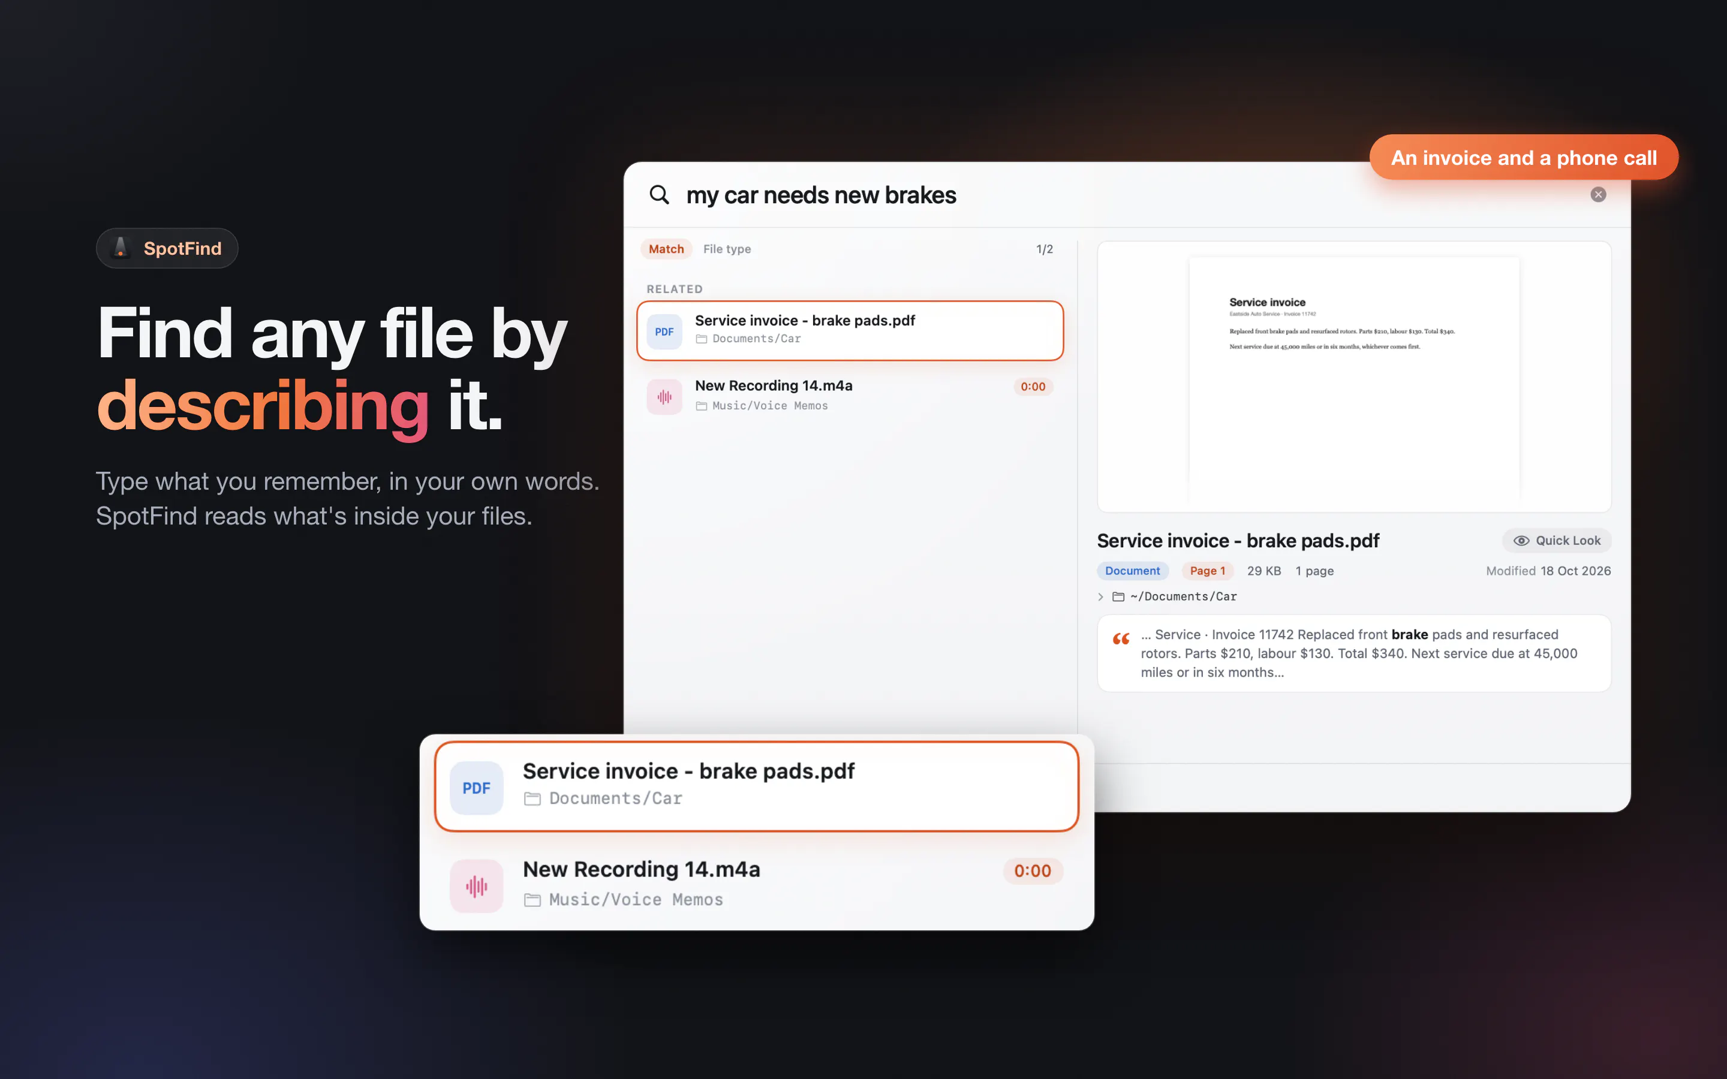Select Service invoice - brake pads.pdf in the RELATED list
The height and width of the screenshot is (1079, 1727).
850,330
